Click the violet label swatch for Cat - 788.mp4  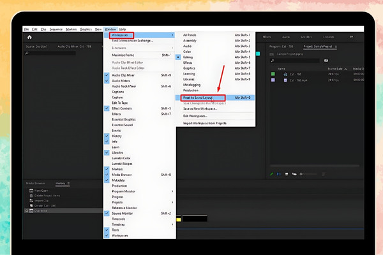click(x=273, y=80)
